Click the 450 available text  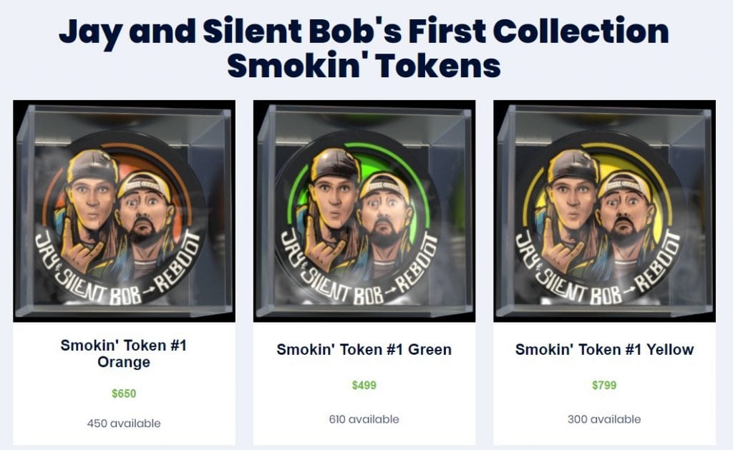124,424
